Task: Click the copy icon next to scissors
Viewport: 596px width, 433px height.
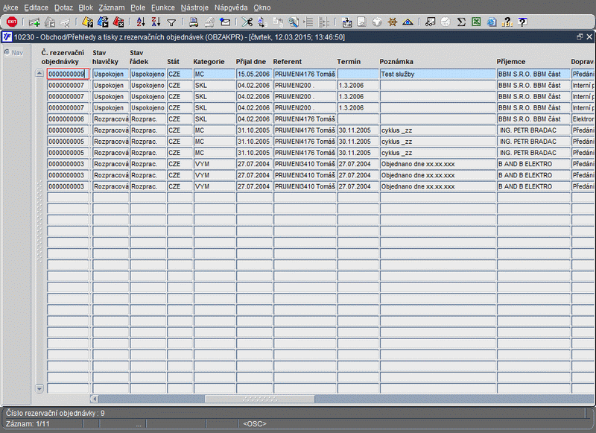Action: click(262, 22)
